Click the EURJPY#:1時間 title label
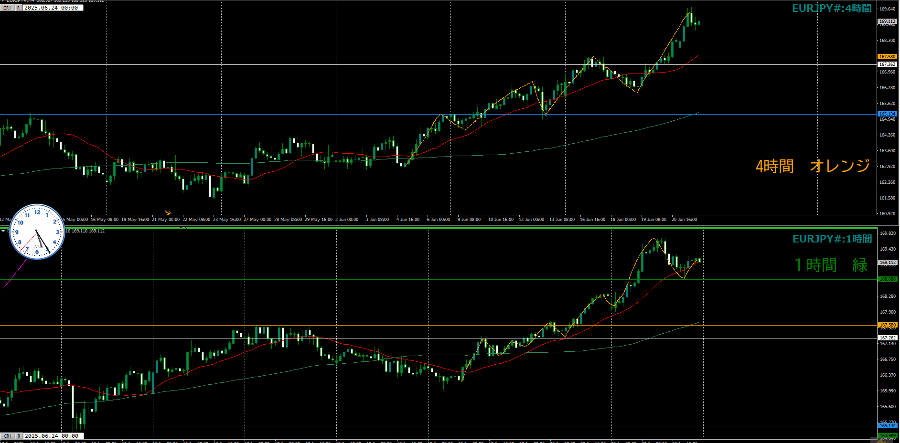900x443 pixels. (832, 239)
